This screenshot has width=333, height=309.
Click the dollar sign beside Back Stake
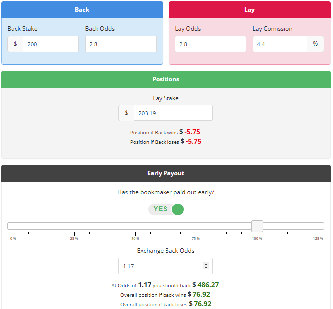coord(15,44)
